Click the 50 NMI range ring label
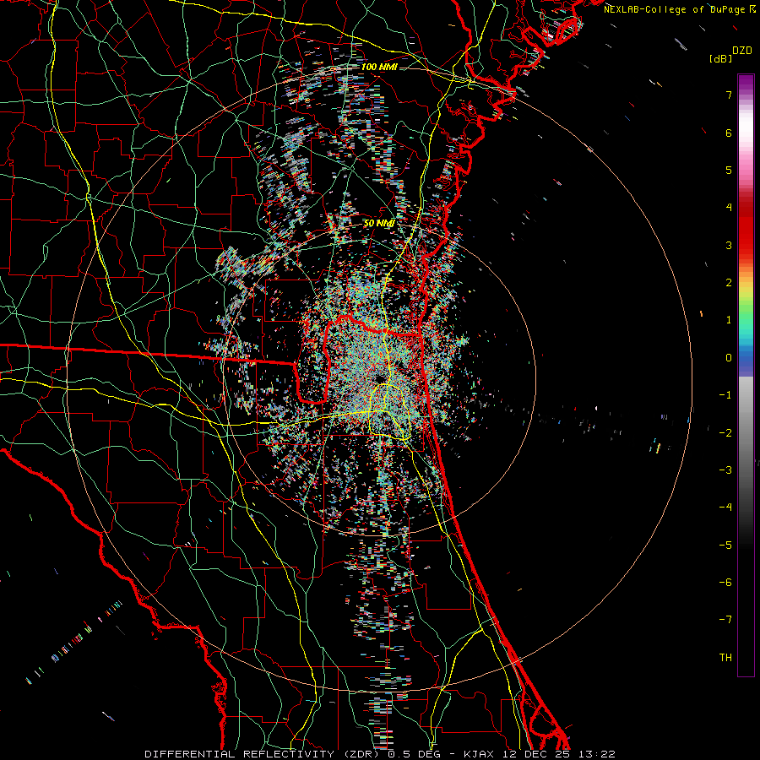The height and width of the screenshot is (760, 760). [379, 223]
